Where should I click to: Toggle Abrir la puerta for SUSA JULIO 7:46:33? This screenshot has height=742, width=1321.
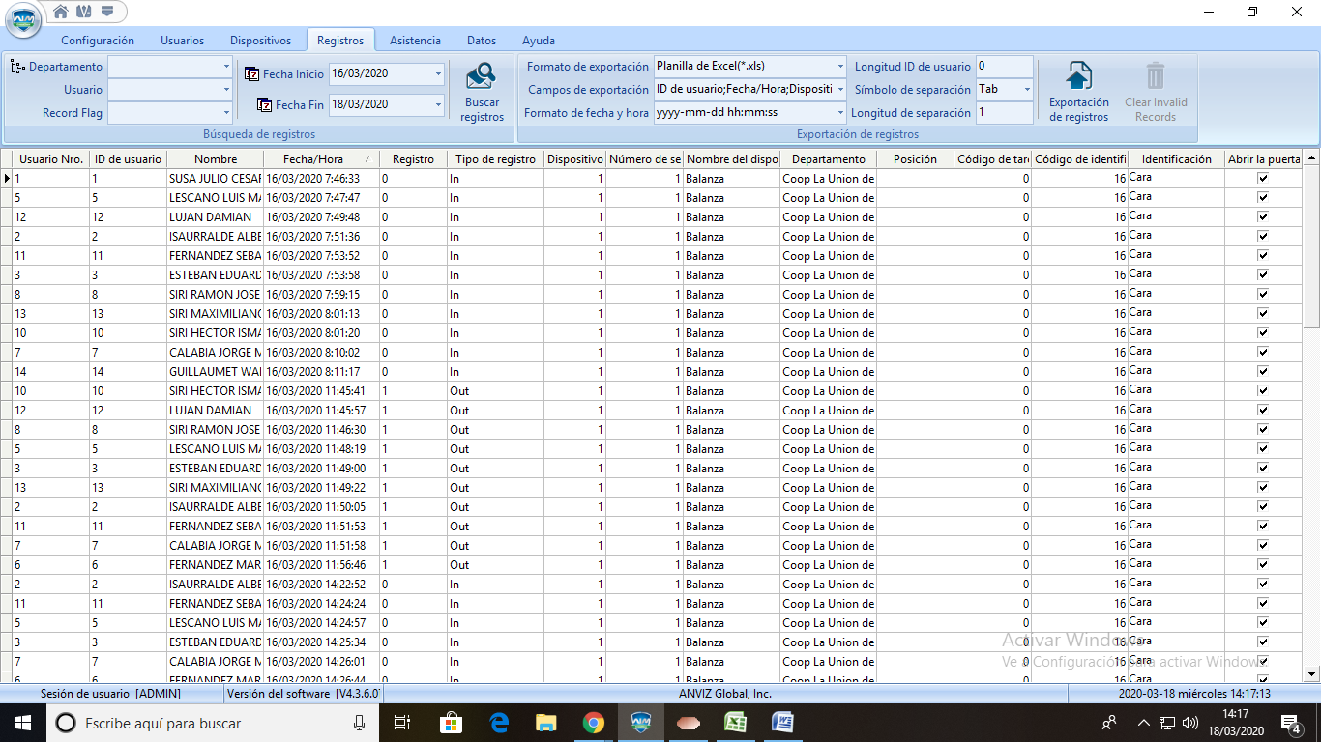pyautogui.click(x=1263, y=179)
